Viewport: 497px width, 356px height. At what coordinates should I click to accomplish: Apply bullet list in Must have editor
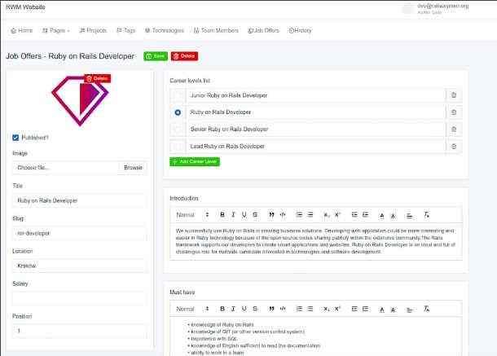pyautogui.click(x=310, y=309)
